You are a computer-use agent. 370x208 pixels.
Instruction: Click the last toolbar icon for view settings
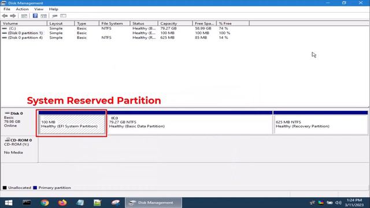coord(63,16)
